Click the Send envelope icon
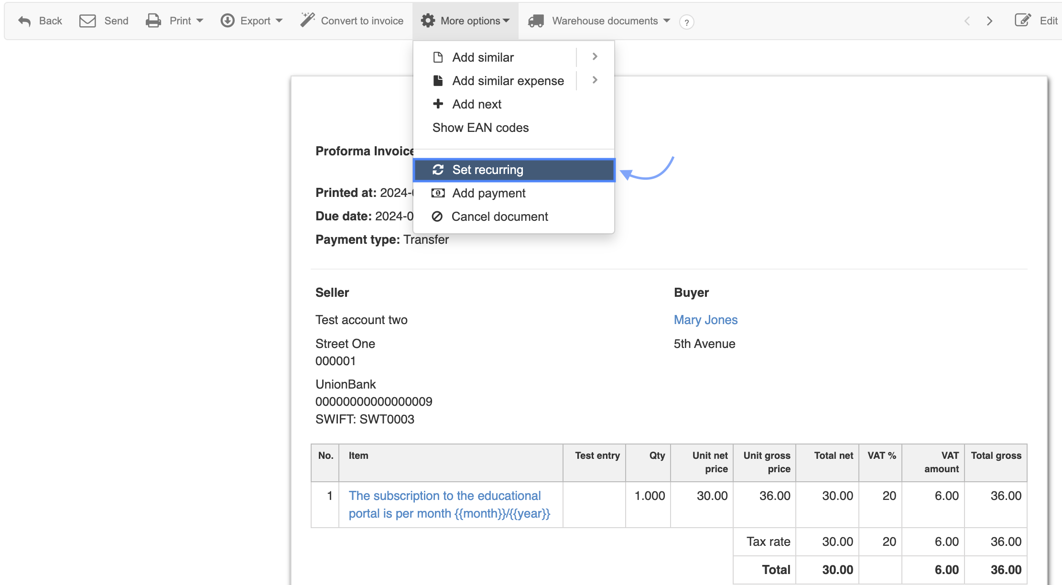1062x585 pixels. pyautogui.click(x=87, y=21)
